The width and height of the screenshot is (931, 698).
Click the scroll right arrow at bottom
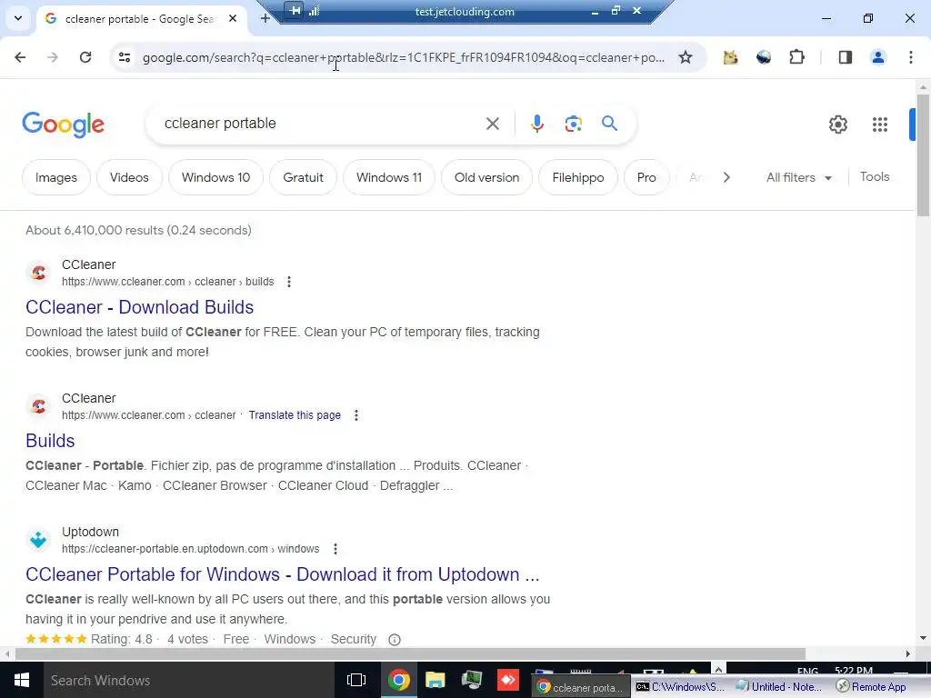tap(908, 654)
